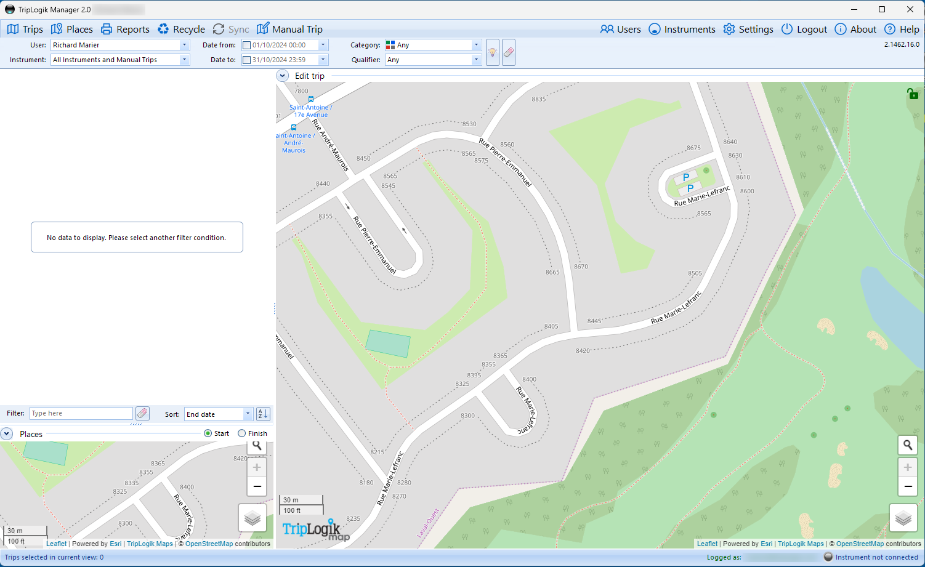Open the Trips view
The width and height of the screenshot is (925, 567).
[25, 29]
